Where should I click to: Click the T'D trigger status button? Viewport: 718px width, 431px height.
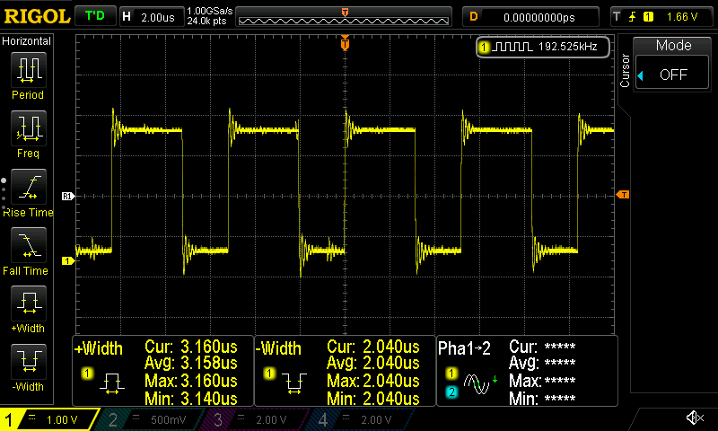point(93,16)
